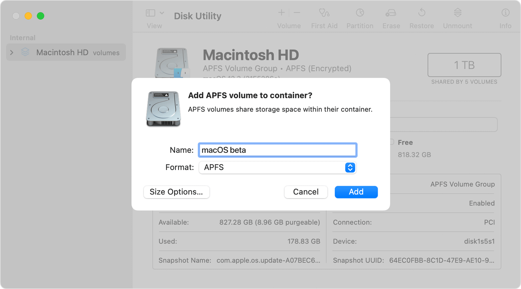Open the Partition tool

tap(360, 13)
